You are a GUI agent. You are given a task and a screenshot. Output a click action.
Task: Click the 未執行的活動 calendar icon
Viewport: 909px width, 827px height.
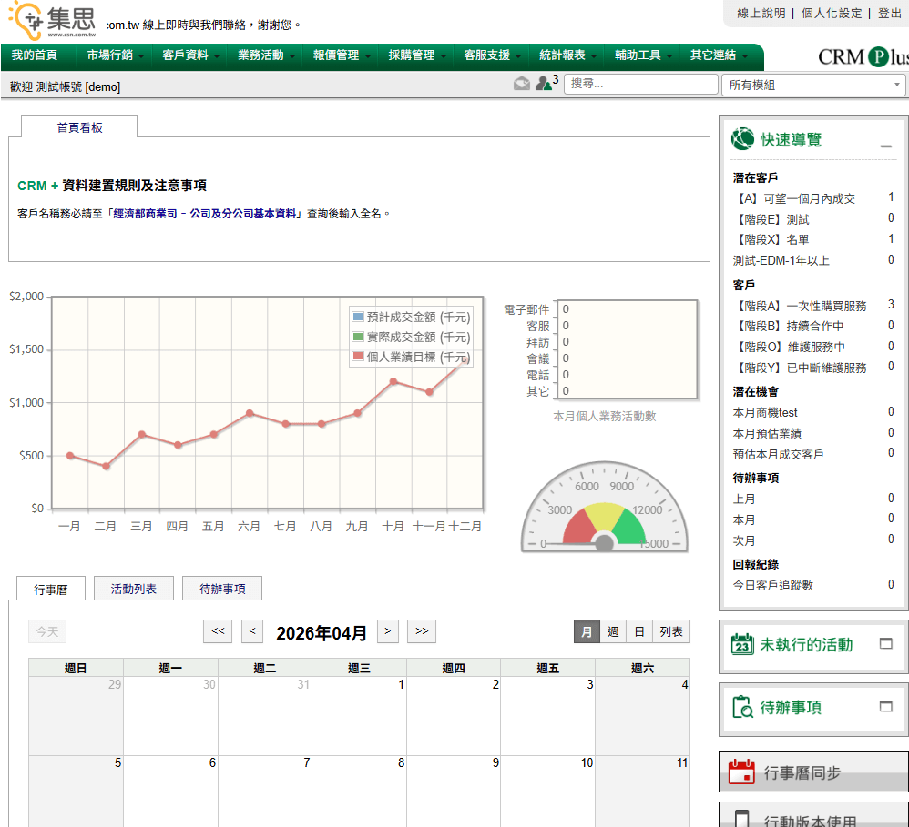coord(742,644)
